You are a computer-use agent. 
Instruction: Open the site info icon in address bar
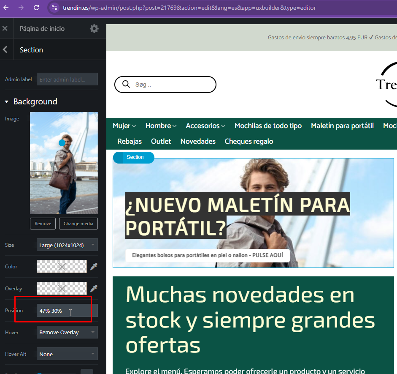(x=53, y=8)
